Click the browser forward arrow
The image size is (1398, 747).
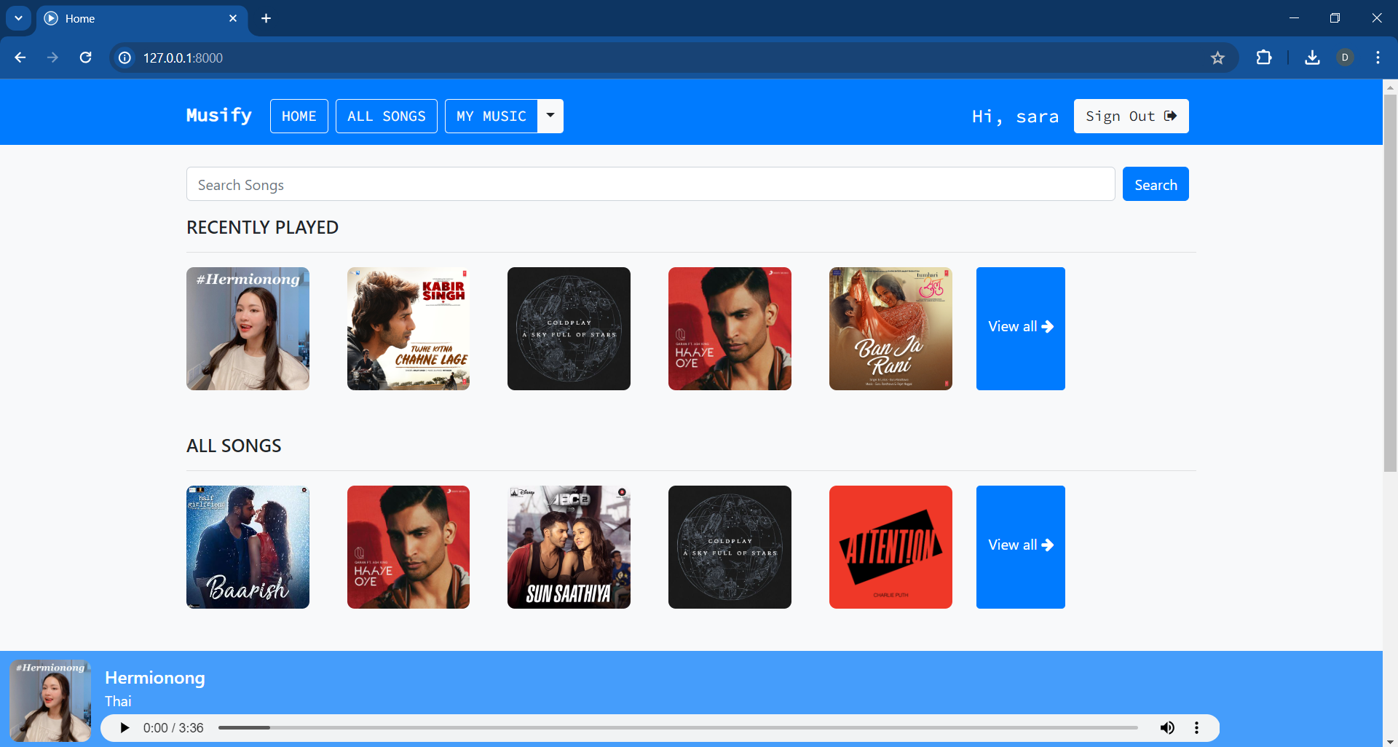click(x=52, y=58)
